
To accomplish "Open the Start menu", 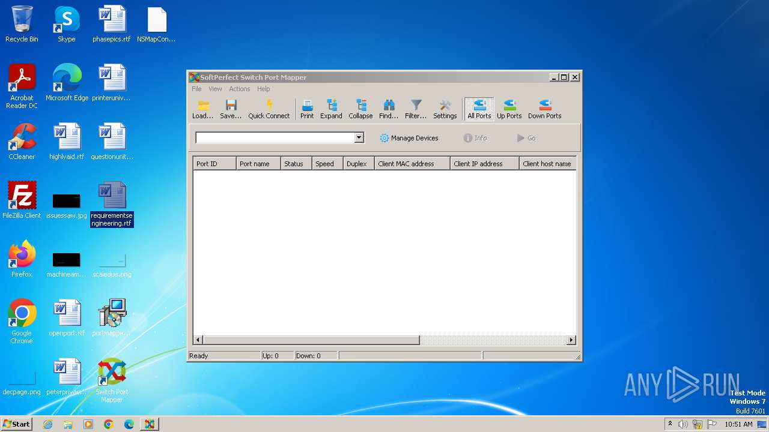I will pos(17,424).
